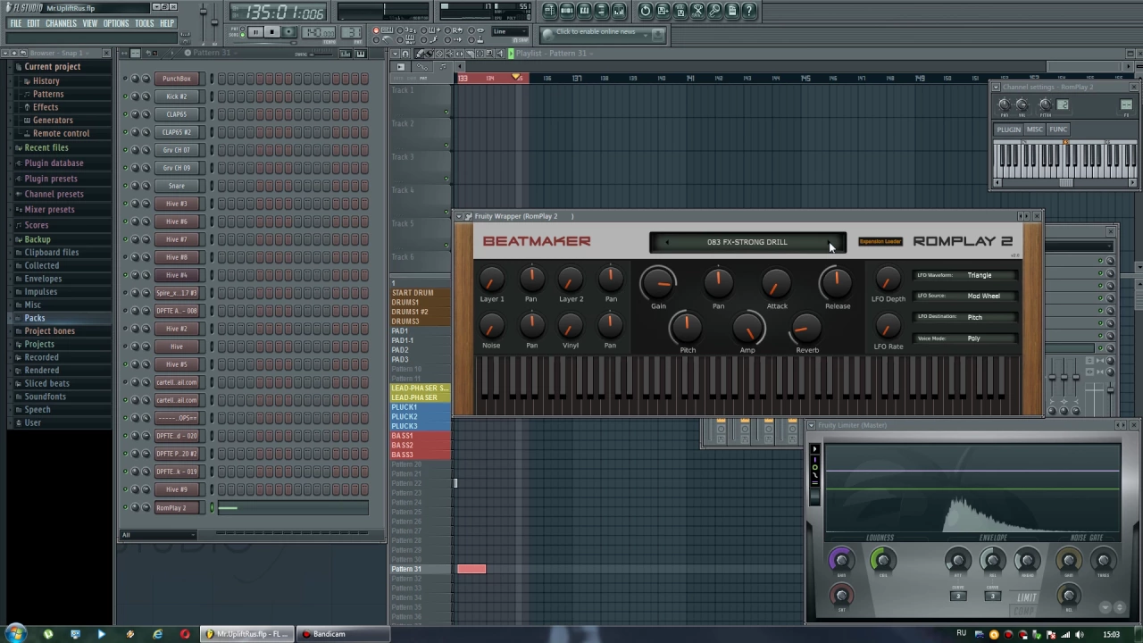This screenshot has width=1143, height=643.
Task: Click the LFO Depth knob
Action: point(888,280)
